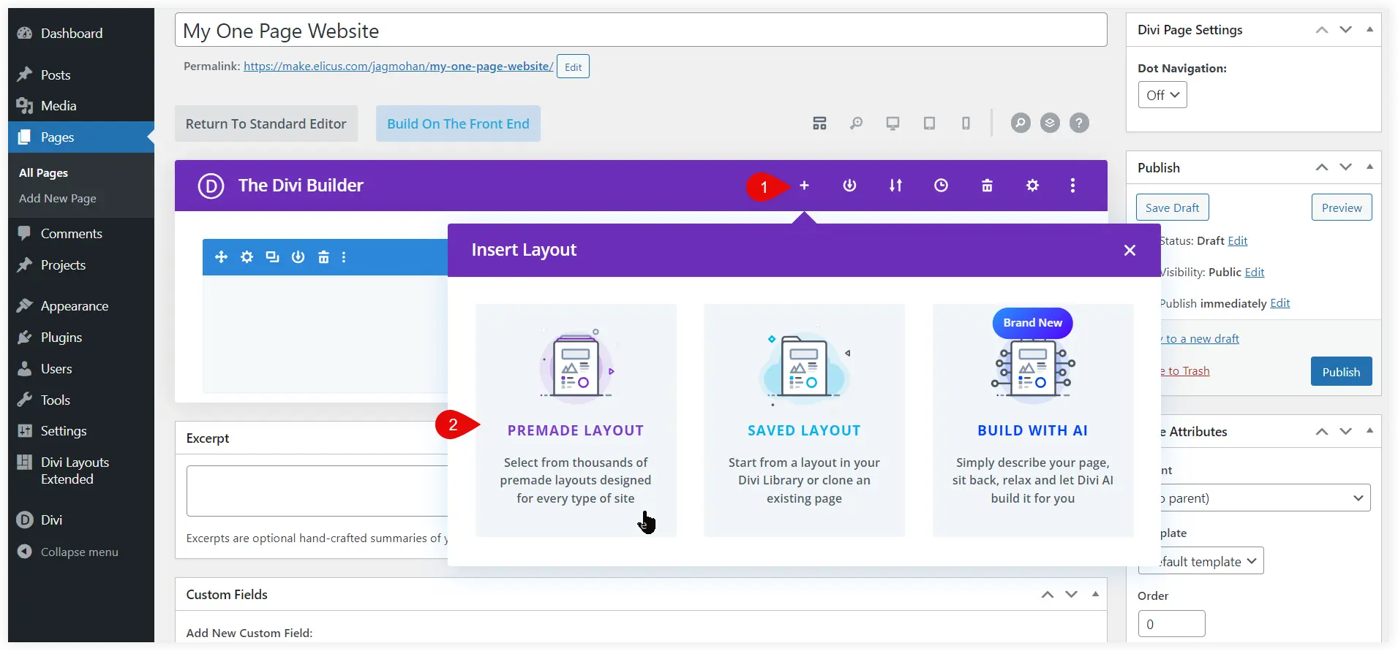This screenshot has height=651, width=1398.
Task: Edit the Draft status link
Action: coord(1238,241)
